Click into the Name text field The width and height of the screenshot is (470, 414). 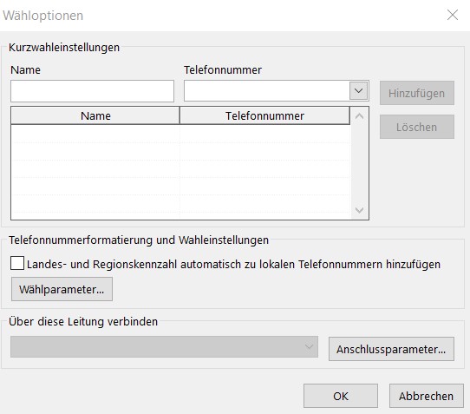point(92,91)
